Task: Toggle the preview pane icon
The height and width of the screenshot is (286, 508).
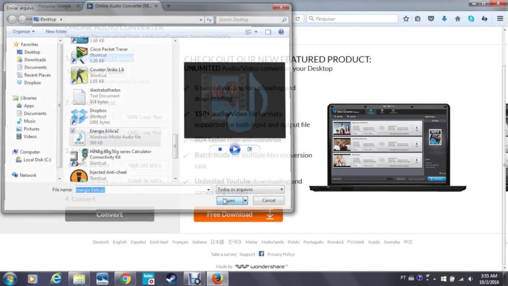Action: [268, 32]
